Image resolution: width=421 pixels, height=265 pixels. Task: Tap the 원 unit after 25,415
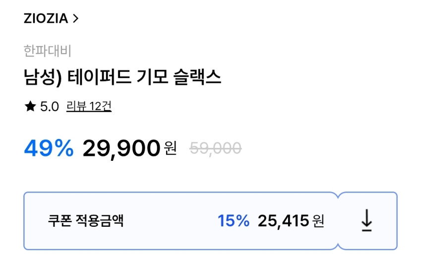click(318, 221)
